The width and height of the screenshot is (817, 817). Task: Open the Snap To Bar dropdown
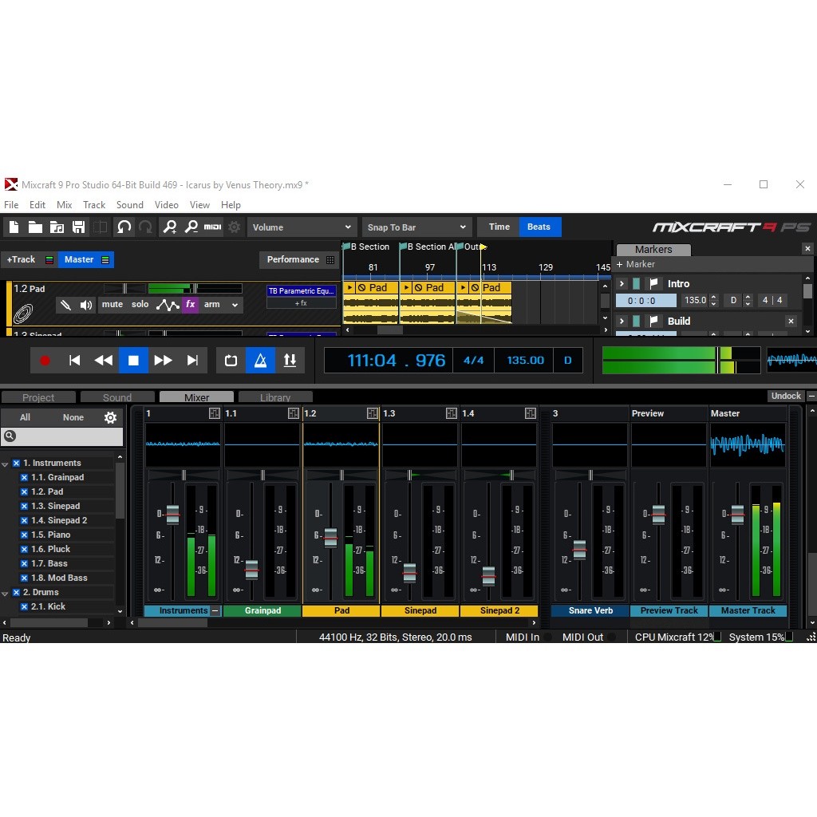[416, 227]
